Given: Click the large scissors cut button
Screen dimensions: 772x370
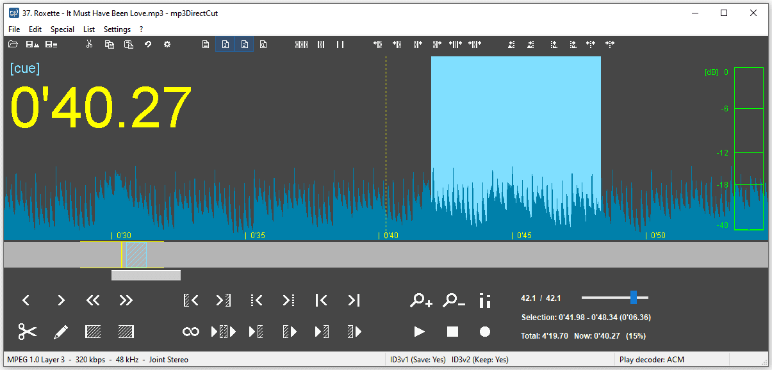Looking at the screenshot, I should click(28, 332).
